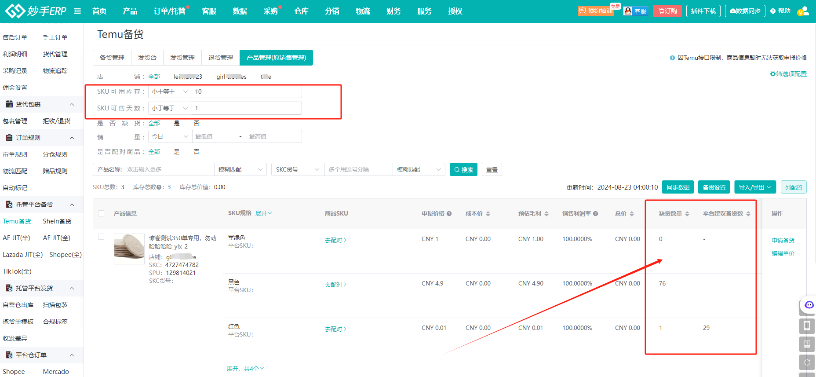
Task: Select 是 for 是否缺货 filter
Action: [x=177, y=123]
